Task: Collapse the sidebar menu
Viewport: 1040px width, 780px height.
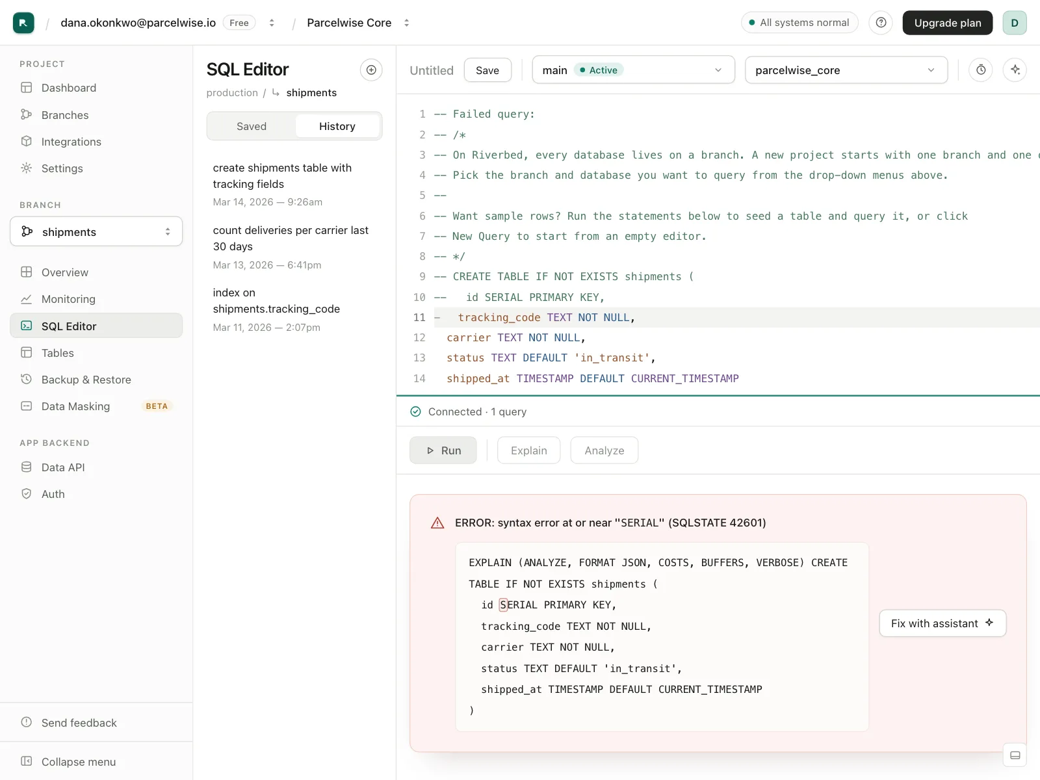Action: point(96,762)
